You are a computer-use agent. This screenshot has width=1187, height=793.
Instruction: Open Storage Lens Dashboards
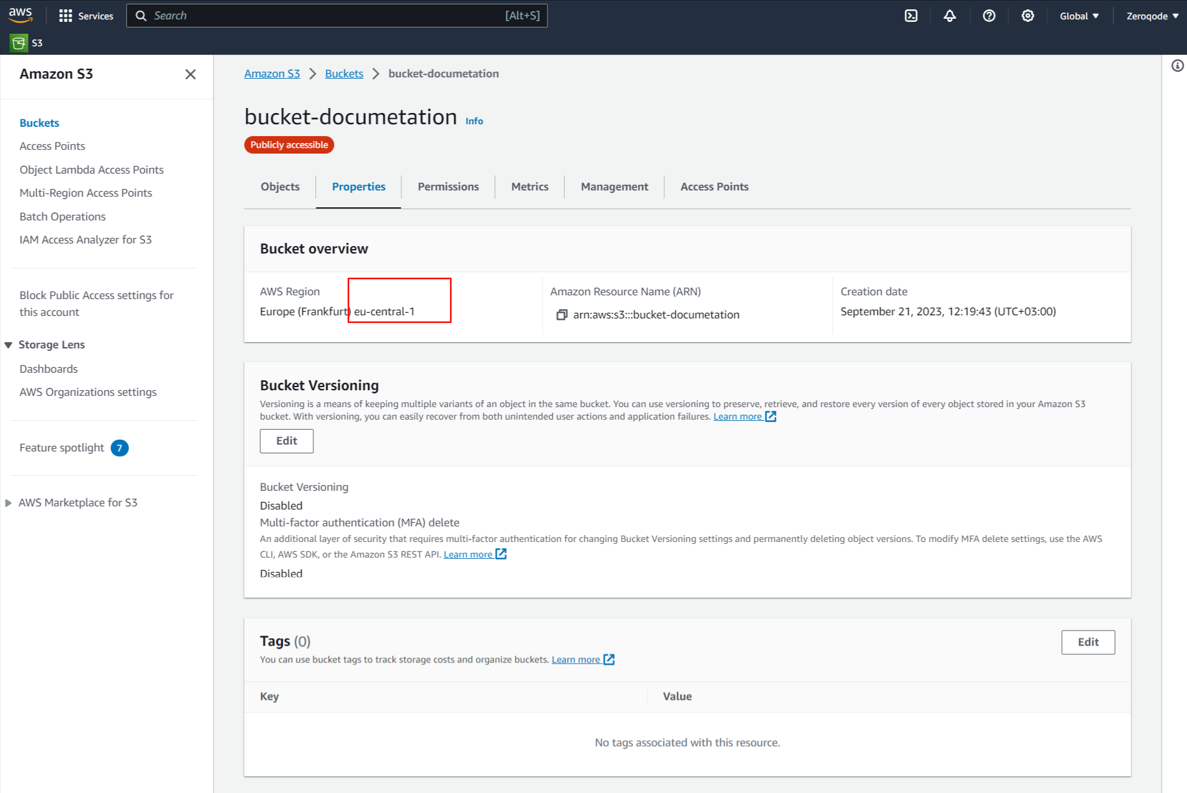click(x=49, y=369)
